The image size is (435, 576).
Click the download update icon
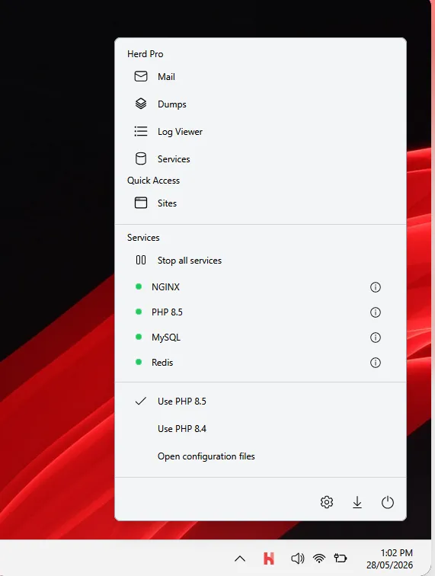pos(357,502)
